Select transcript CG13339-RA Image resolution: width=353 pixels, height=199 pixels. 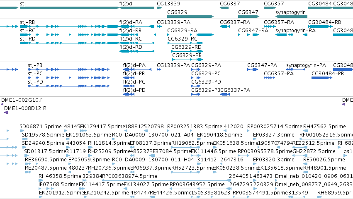pyautogui.click(x=173, y=22)
